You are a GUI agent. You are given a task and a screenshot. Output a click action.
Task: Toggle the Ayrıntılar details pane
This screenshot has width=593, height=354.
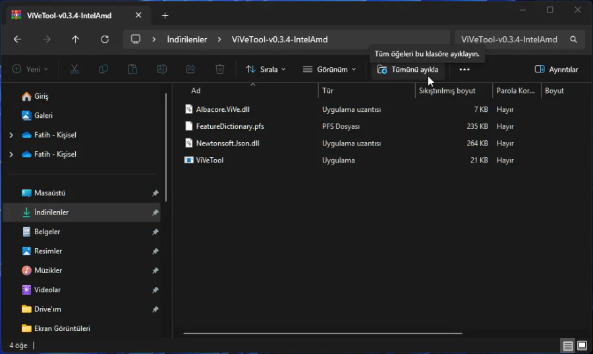[556, 70]
